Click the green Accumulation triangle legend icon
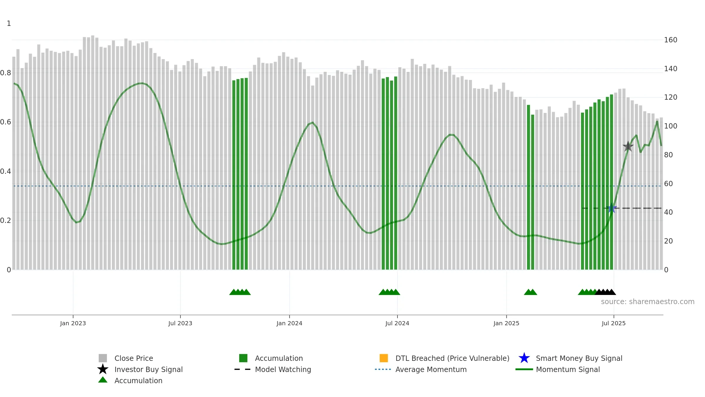Viewport: 705px width, 397px height. 103,380
